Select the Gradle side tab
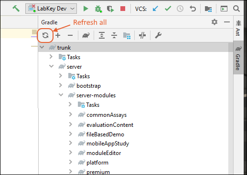The image size is (247, 175). coord(238,58)
